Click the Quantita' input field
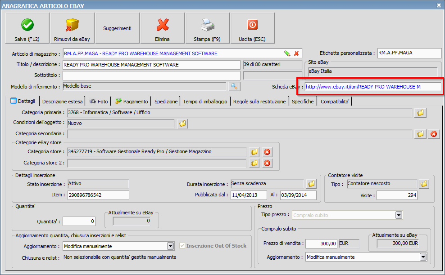The image size is (445, 275). pyautogui.click(x=79, y=221)
